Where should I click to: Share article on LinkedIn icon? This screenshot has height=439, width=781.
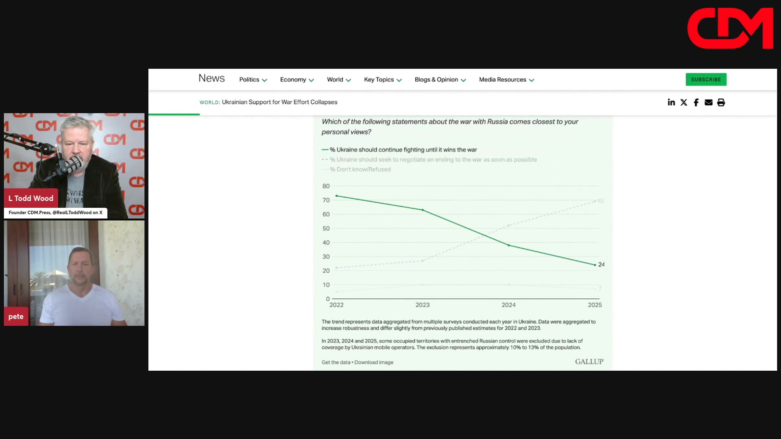pos(671,102)
